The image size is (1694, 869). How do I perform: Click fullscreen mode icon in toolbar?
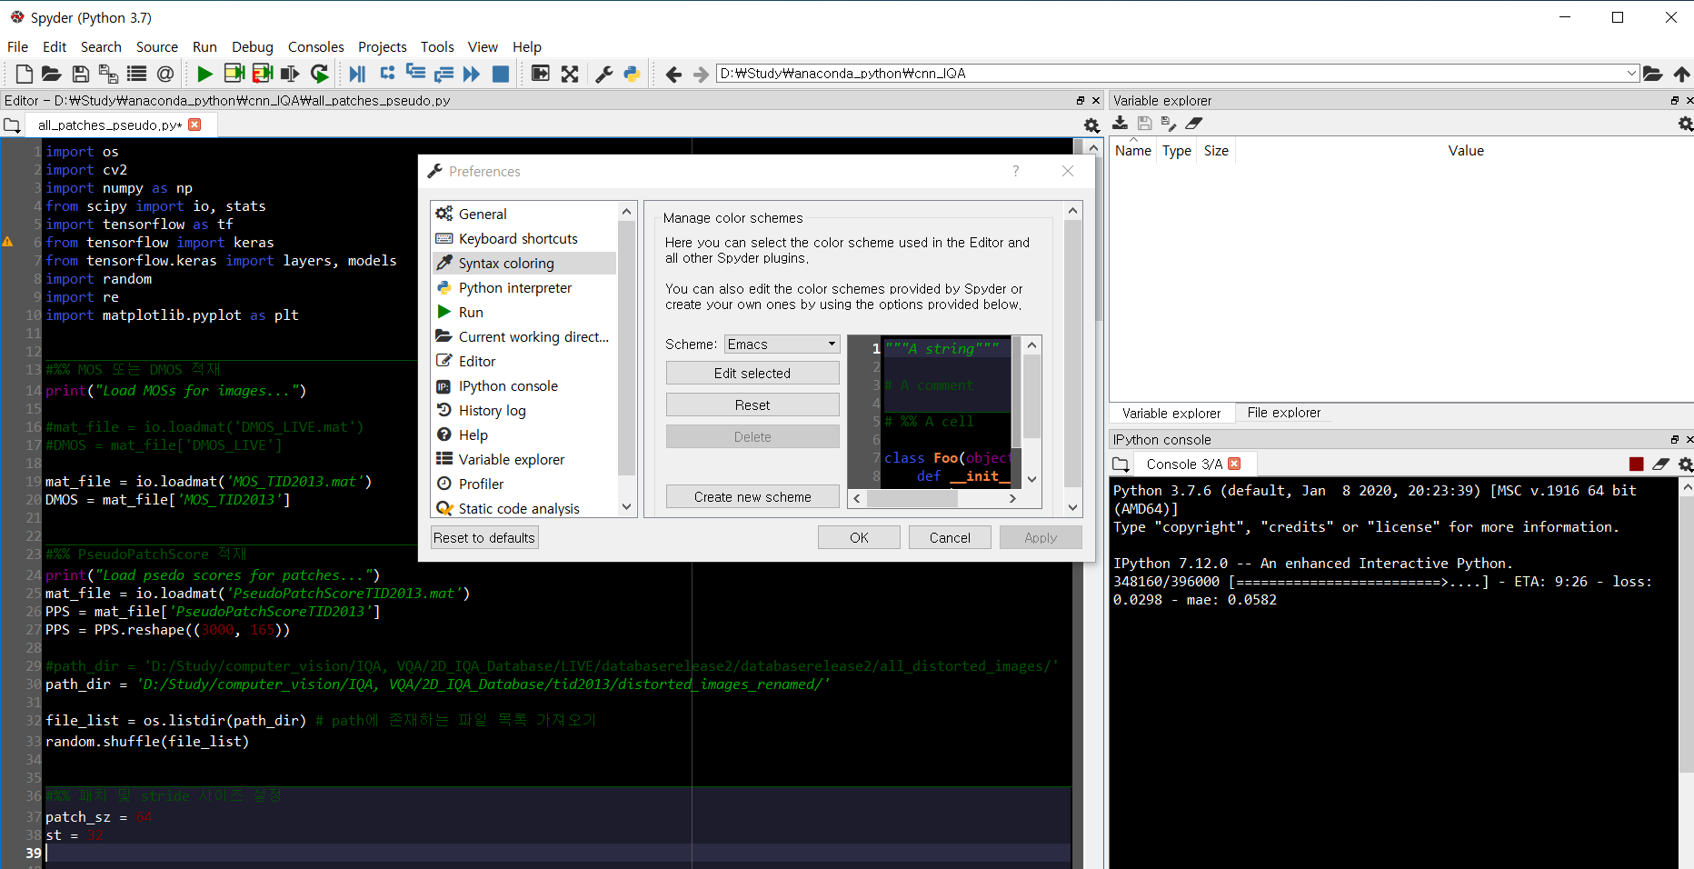point(570,74)
